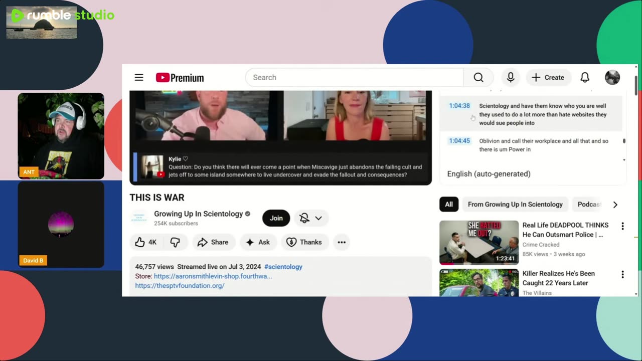Open notifications bell in YouTube header
The height and width of the screenshot is (361, 642).
585,77
